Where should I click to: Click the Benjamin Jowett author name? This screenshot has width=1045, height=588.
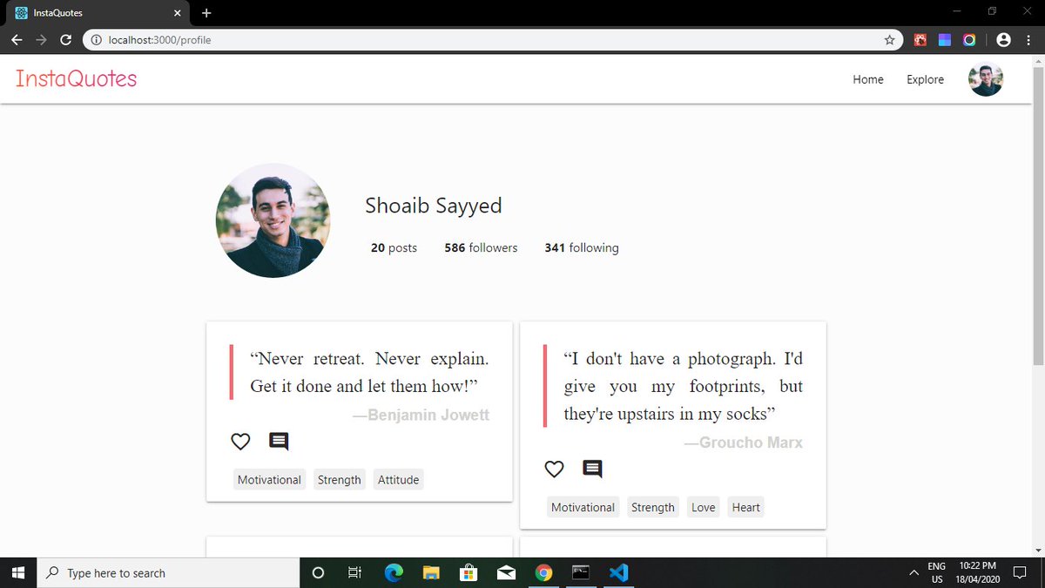point(421,415)
